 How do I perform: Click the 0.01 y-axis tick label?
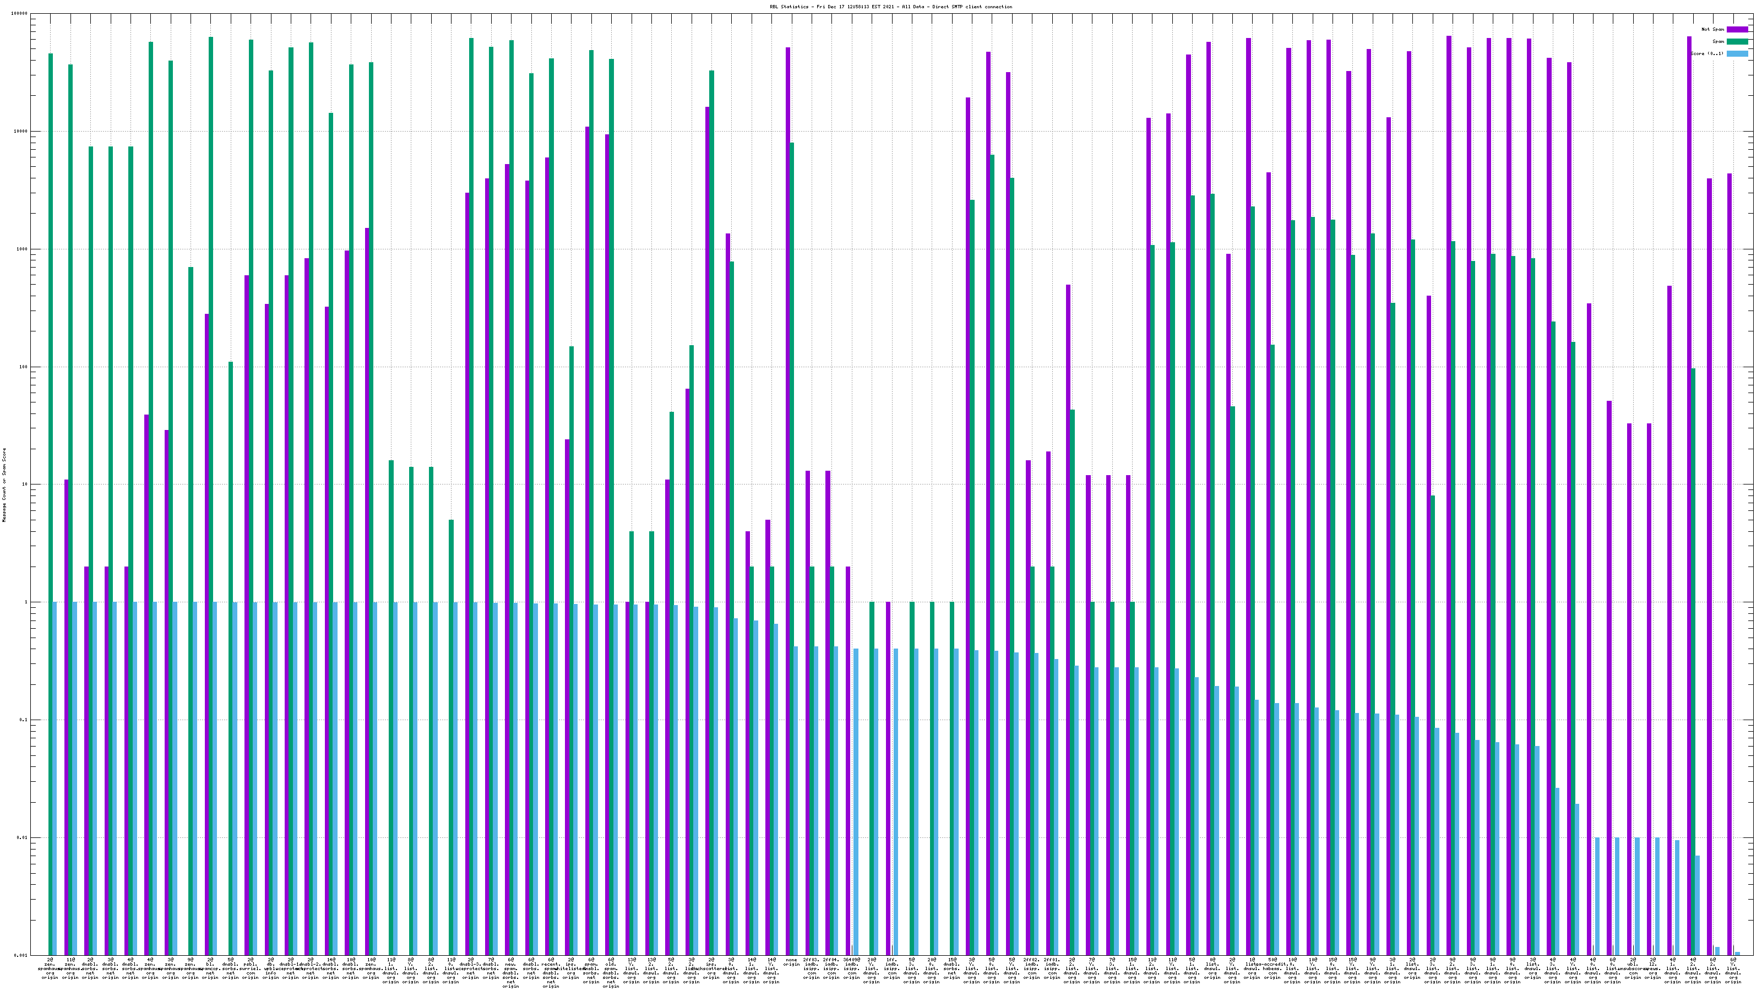tap(23, 838)
